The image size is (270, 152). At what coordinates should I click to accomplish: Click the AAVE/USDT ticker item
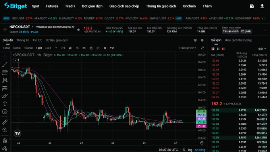pyautogui.click(x=221, y=18)
